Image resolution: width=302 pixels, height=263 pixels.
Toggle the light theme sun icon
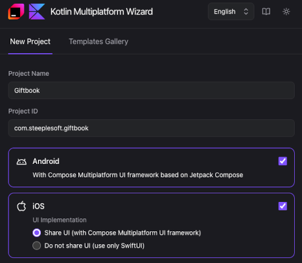(286, 12)
